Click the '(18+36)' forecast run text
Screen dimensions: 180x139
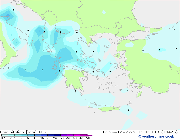(169, 132)
